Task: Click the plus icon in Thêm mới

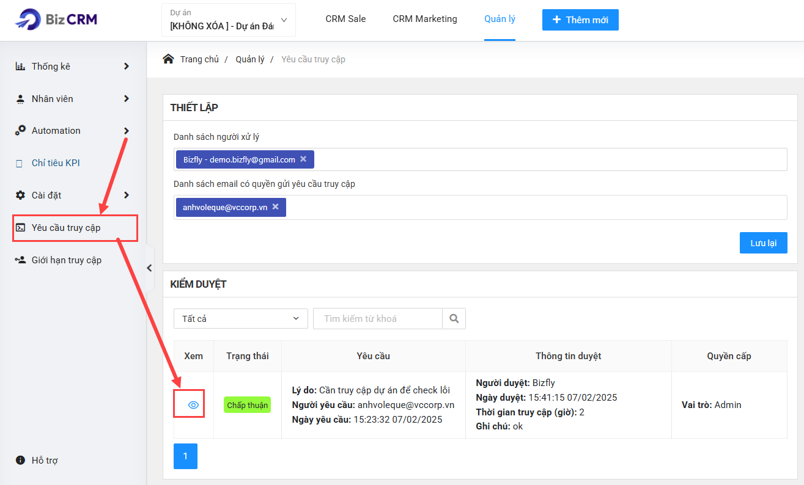Action: (556, 20)
